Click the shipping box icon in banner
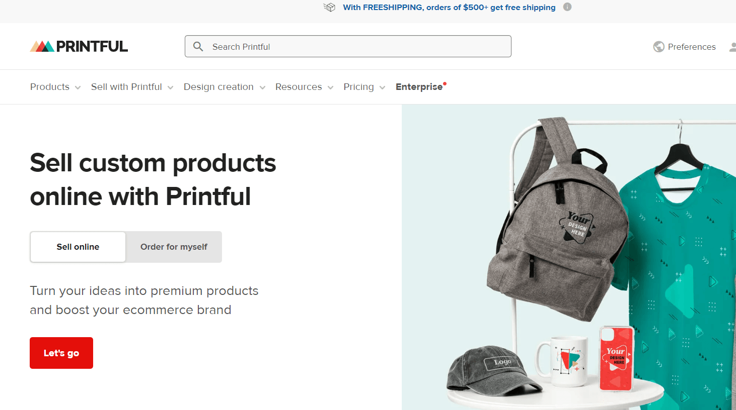Image resolution: width=736 pixels, height=410 pixels. coord(329,7)
